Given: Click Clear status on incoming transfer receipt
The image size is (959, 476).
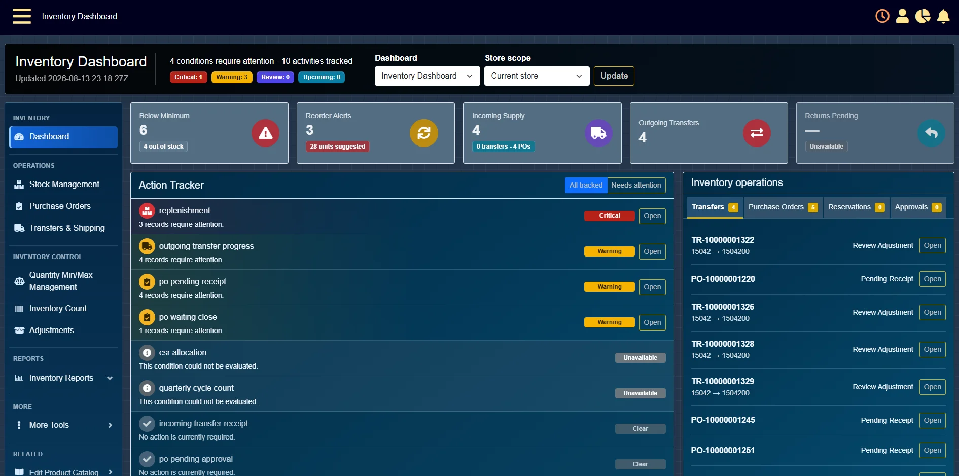Looking at the screenshot, I should (640, 429).
